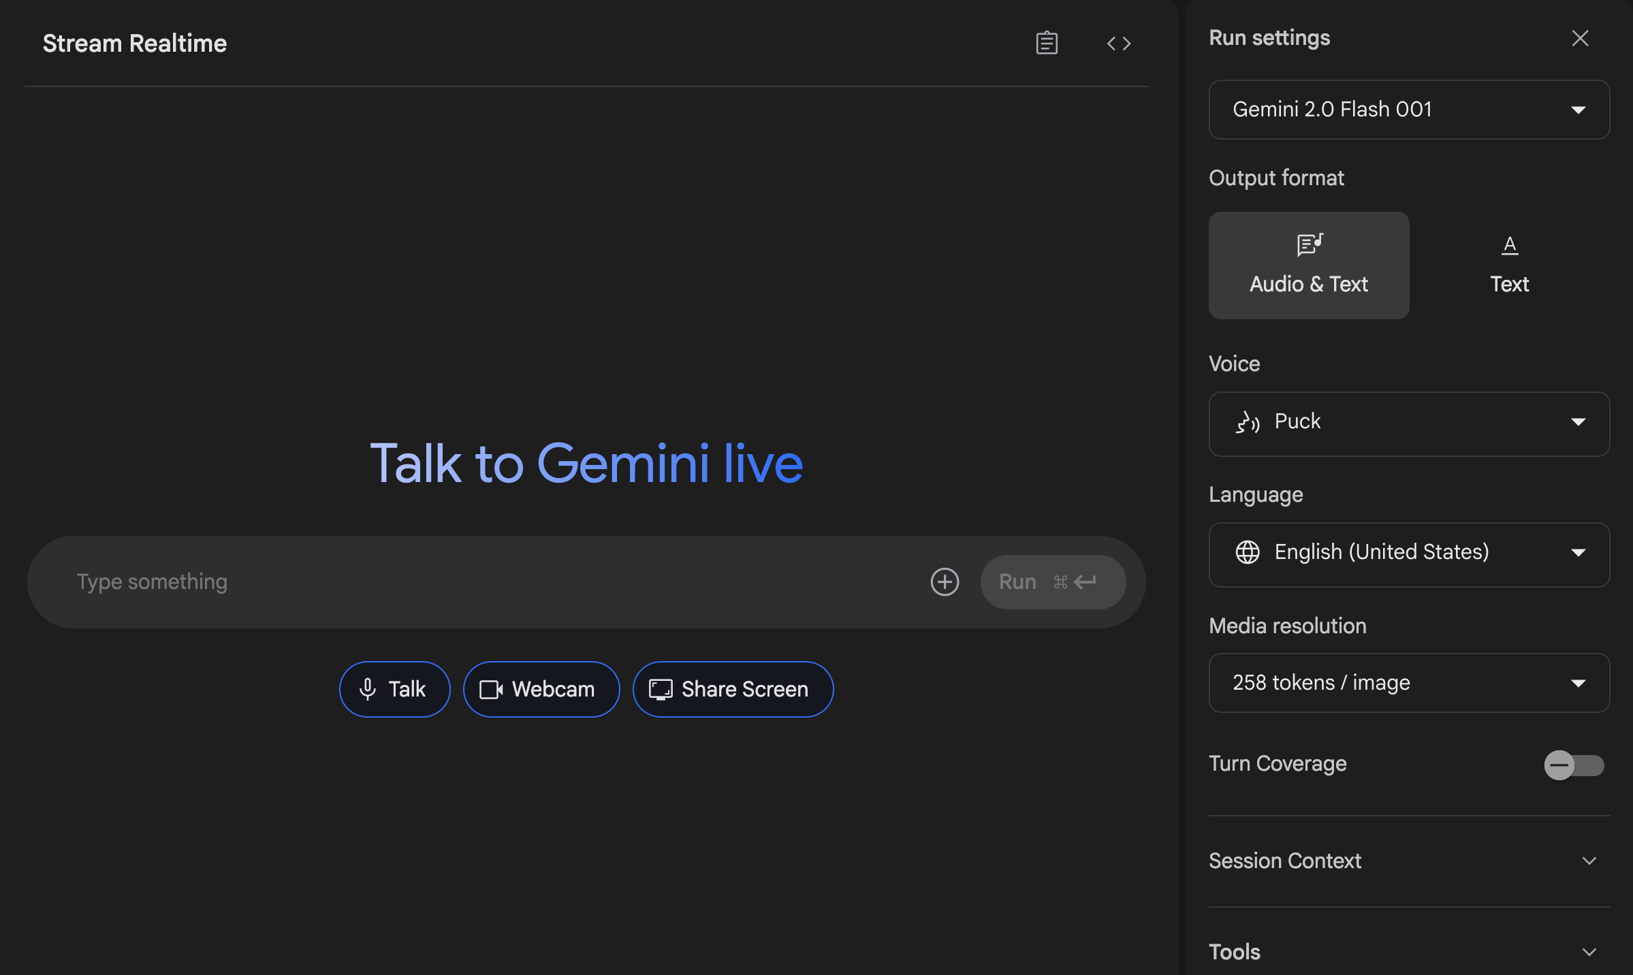The height and width of the screenshot is (975, 1633).
Task: Expand the Session Context section
Action: 1409,861
